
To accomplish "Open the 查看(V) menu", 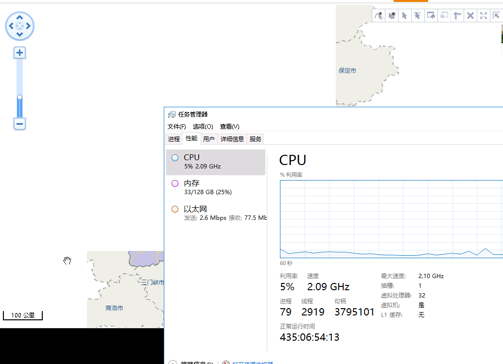I will pyautogui.click(x=230, y=127).
